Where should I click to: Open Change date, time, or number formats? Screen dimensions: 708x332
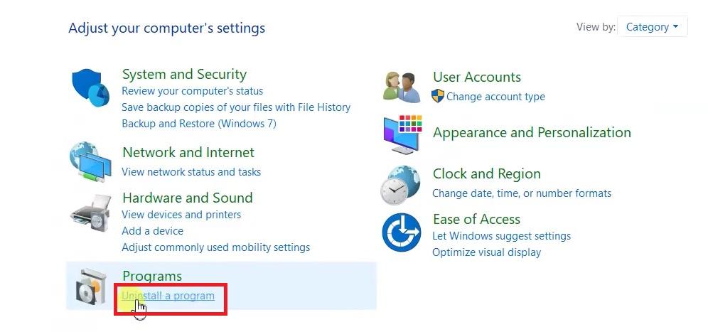click(x=522, y=193)
